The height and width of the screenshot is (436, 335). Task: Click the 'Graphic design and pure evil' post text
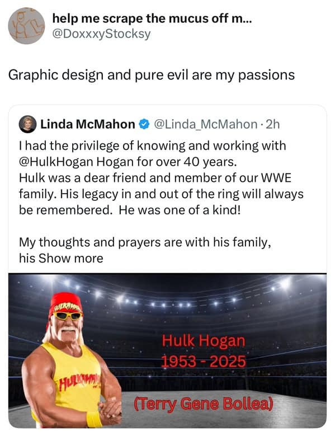[x=152, y=75]
